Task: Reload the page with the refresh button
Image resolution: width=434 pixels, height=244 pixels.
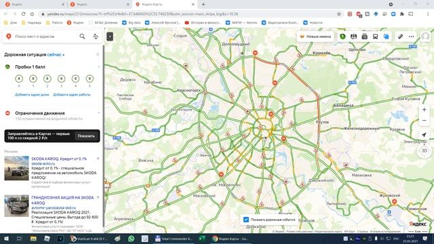Action: [23, 14]
